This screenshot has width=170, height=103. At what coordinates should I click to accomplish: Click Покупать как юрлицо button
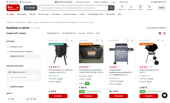[63, 2]
